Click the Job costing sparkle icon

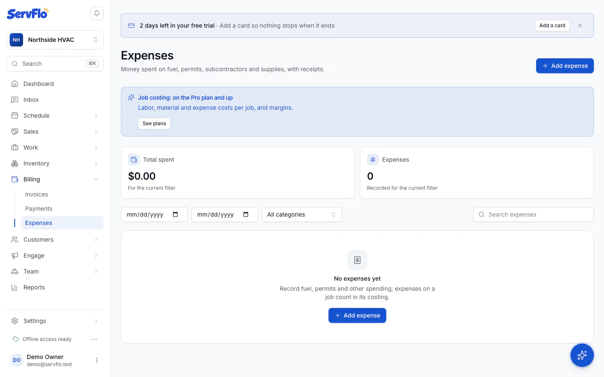tap(131, 98)
